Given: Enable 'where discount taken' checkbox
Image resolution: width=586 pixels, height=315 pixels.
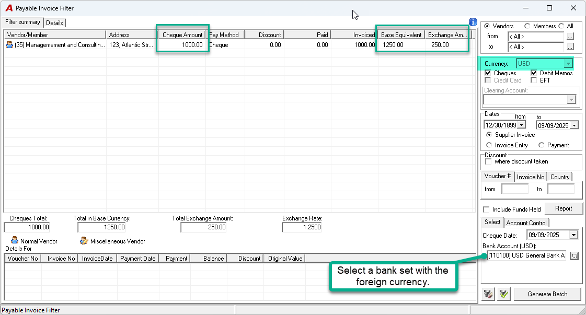Looking at the screenshot, I should coord(488,161).
